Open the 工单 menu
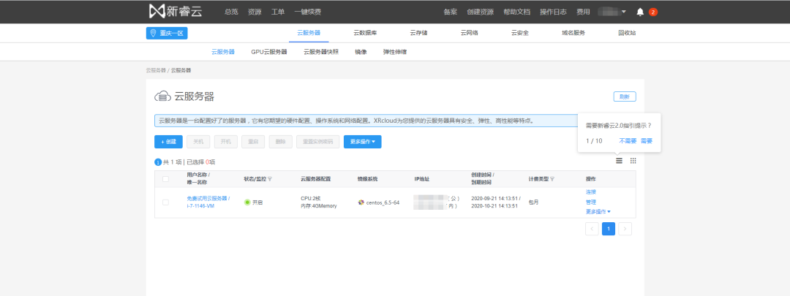Screen dimensions: 790x296 [x=278, y=12]
